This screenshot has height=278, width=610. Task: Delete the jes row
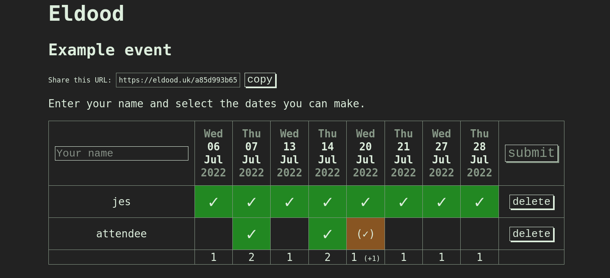(531, 202)
